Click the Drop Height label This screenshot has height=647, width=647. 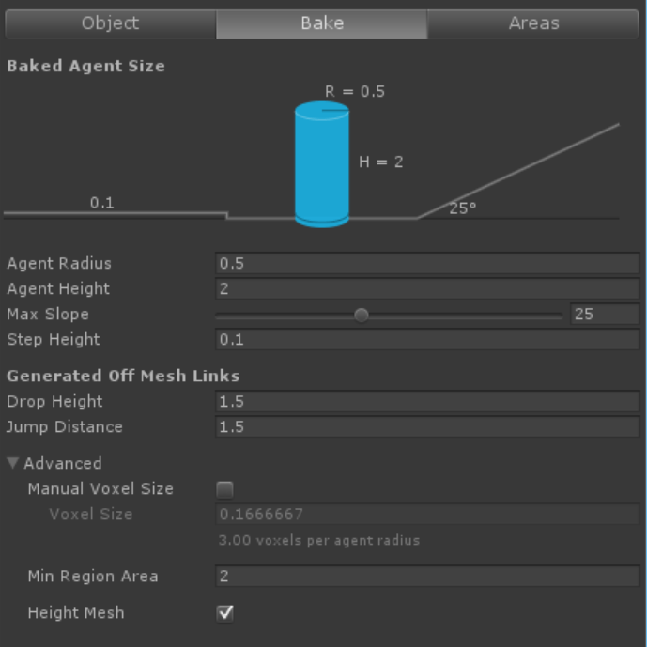tap(54, 402)
